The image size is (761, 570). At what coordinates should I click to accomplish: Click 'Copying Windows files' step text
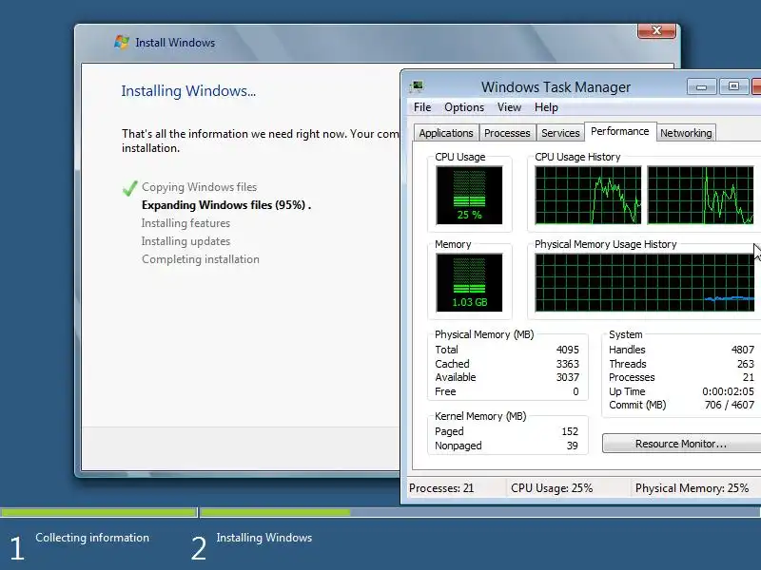pyautogui.click(x=200, y=187)
